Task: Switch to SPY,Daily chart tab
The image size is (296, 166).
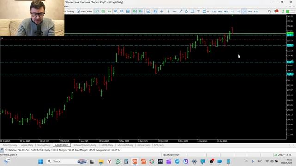Action: pyautogui.click(x=159, y=145)
